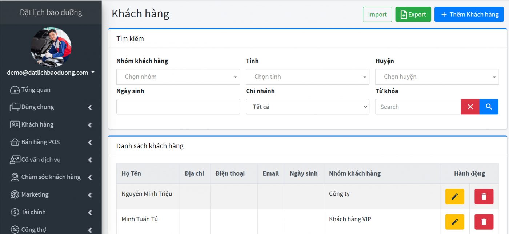Open the Chọn tỉnh dropdown
This screenshot has width=509, height=234.
(x=307, y=77)
